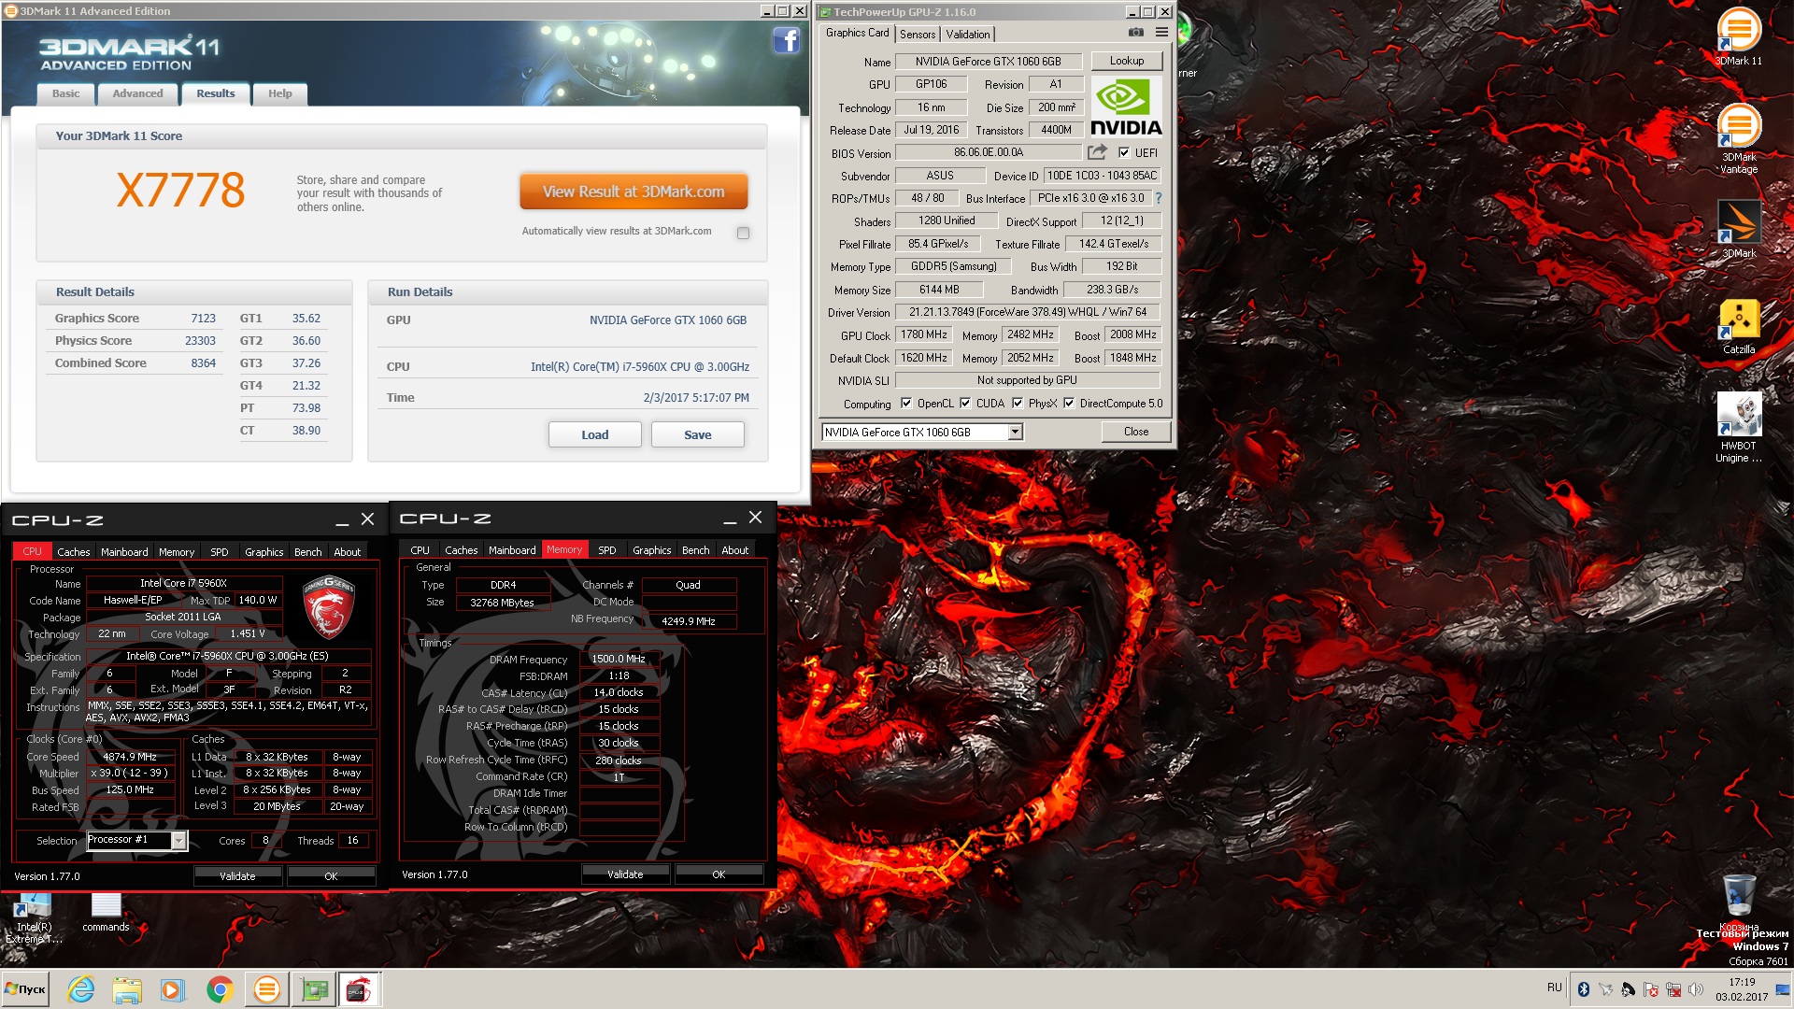The image size is (1794, 1009).
Task: Switch to the Advanced tab in 3DMark
Action: (137, 93)
